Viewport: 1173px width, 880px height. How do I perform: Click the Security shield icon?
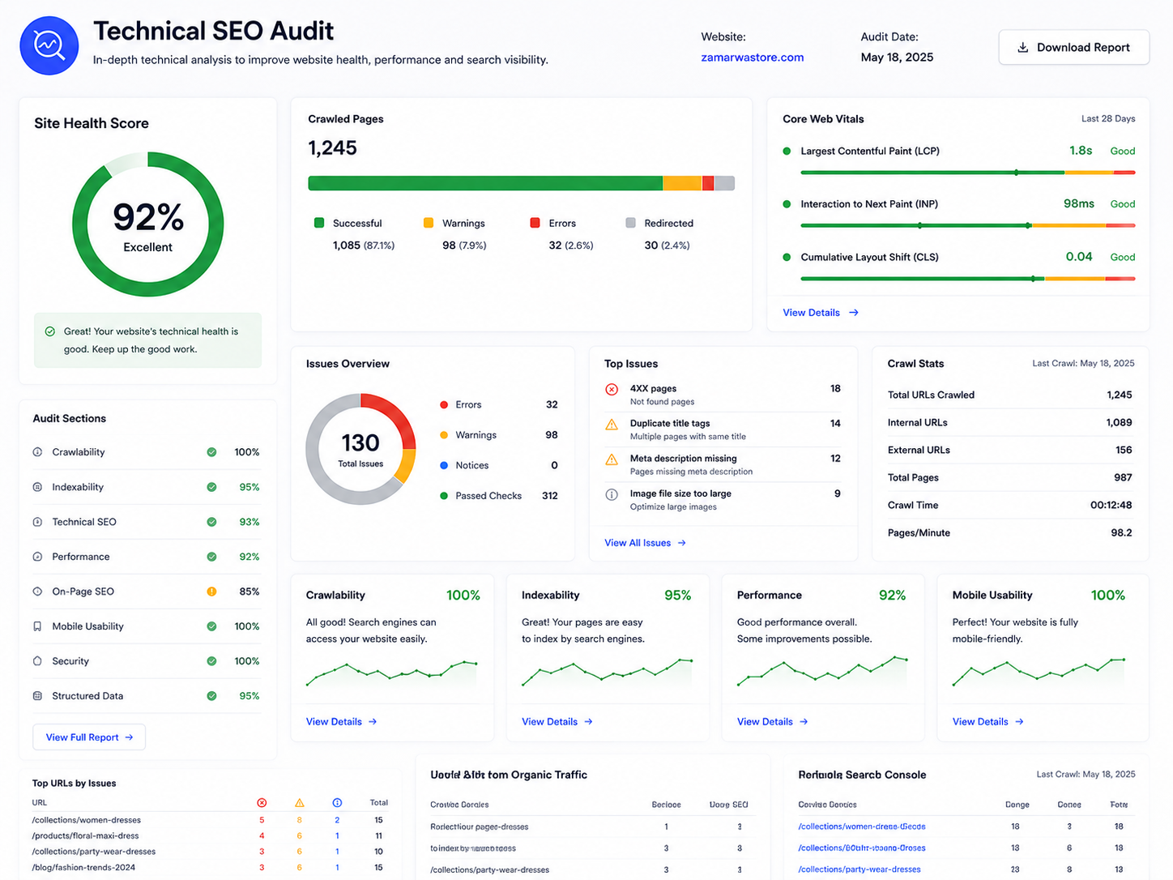click(x=37, y=661)
